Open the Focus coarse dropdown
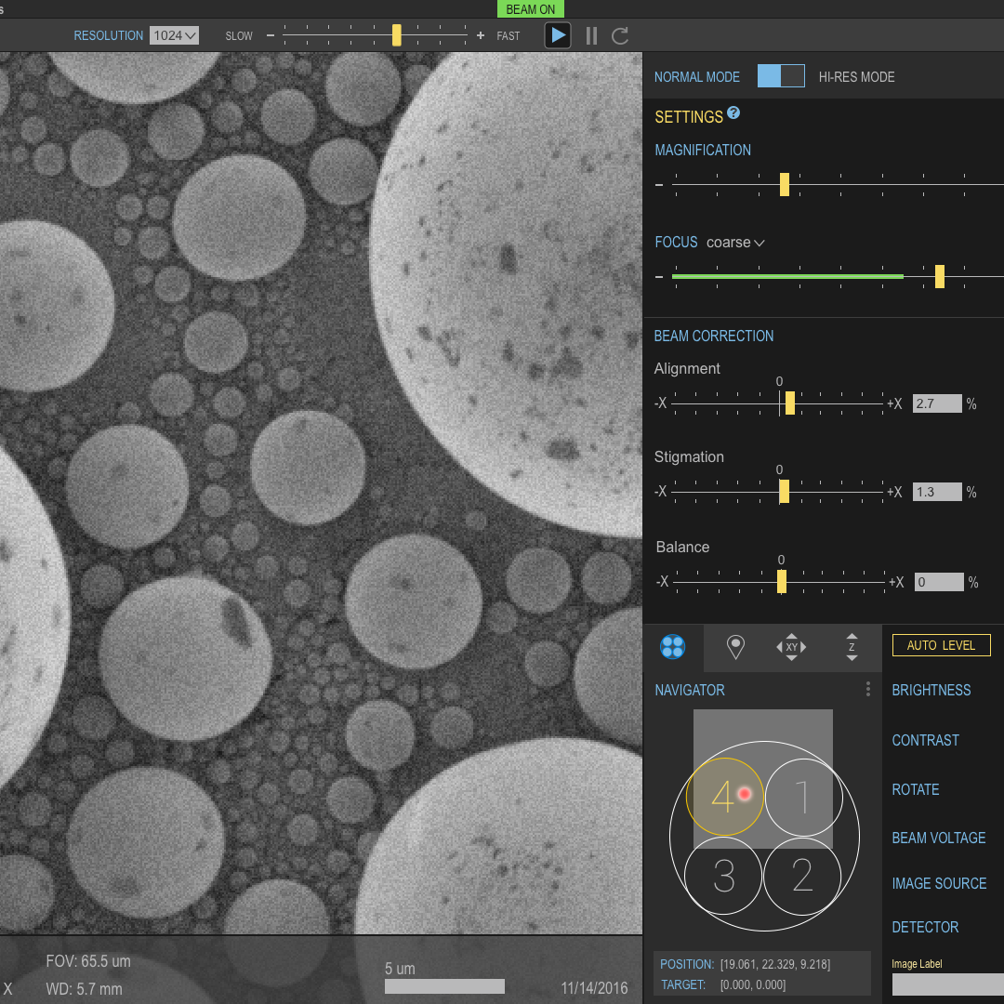The image size is (1004, 1004). coord(735,243)
